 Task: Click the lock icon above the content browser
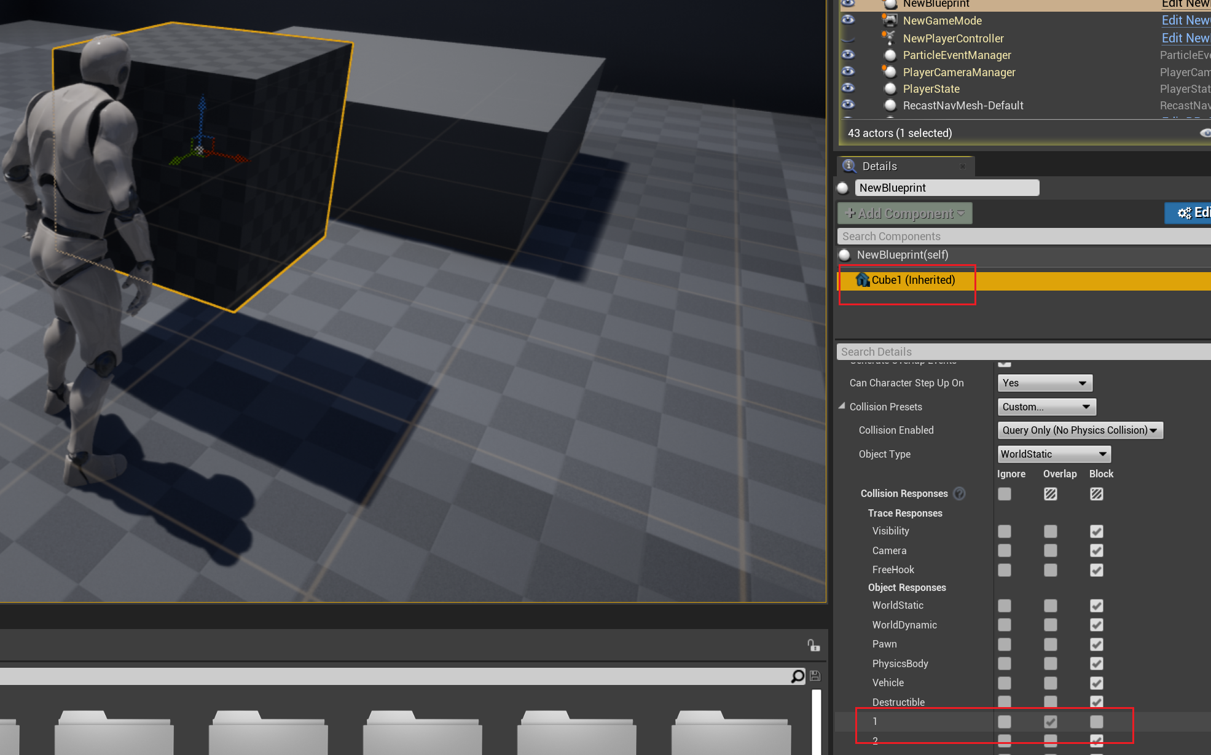pos(813,645)
